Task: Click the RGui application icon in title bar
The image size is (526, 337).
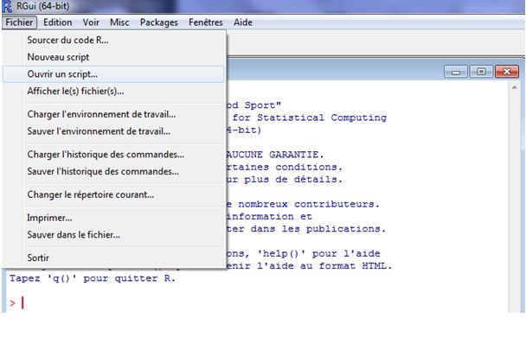Action: coord(7,6)
